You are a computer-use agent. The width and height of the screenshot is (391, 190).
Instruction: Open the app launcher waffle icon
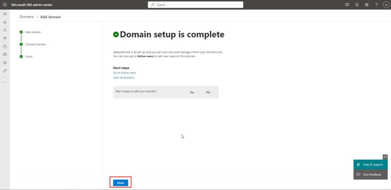[5, 5]
